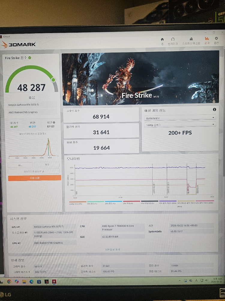Open the Benchmarks tab with gauge icon
This screenshot has width=225, height=301.
point(173,41)
